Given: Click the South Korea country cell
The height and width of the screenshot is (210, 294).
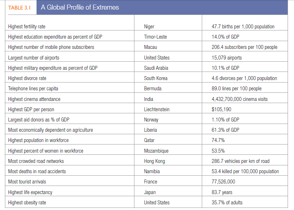Looking at the screenshot, I should (156, 78).
